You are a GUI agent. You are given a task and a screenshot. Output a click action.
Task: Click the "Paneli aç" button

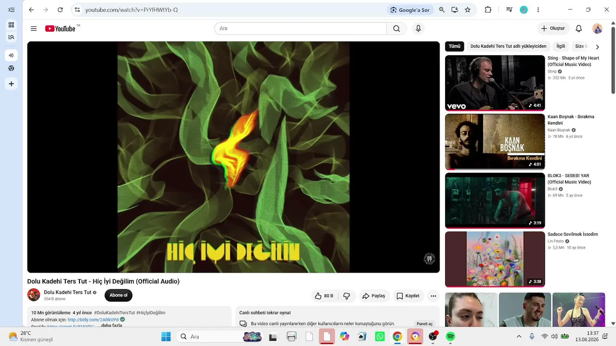pos(424,324)
